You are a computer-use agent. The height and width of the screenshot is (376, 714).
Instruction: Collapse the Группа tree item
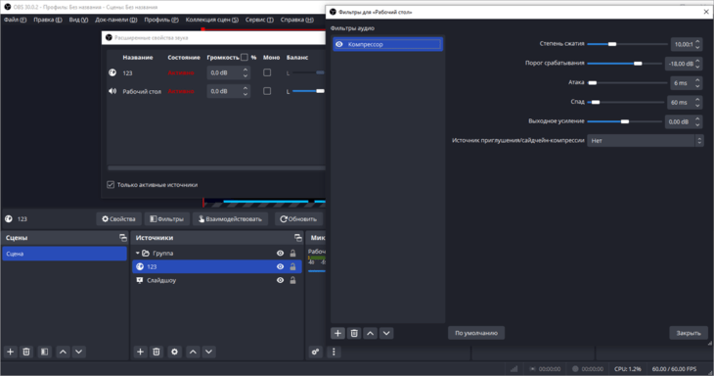(138, 253)
